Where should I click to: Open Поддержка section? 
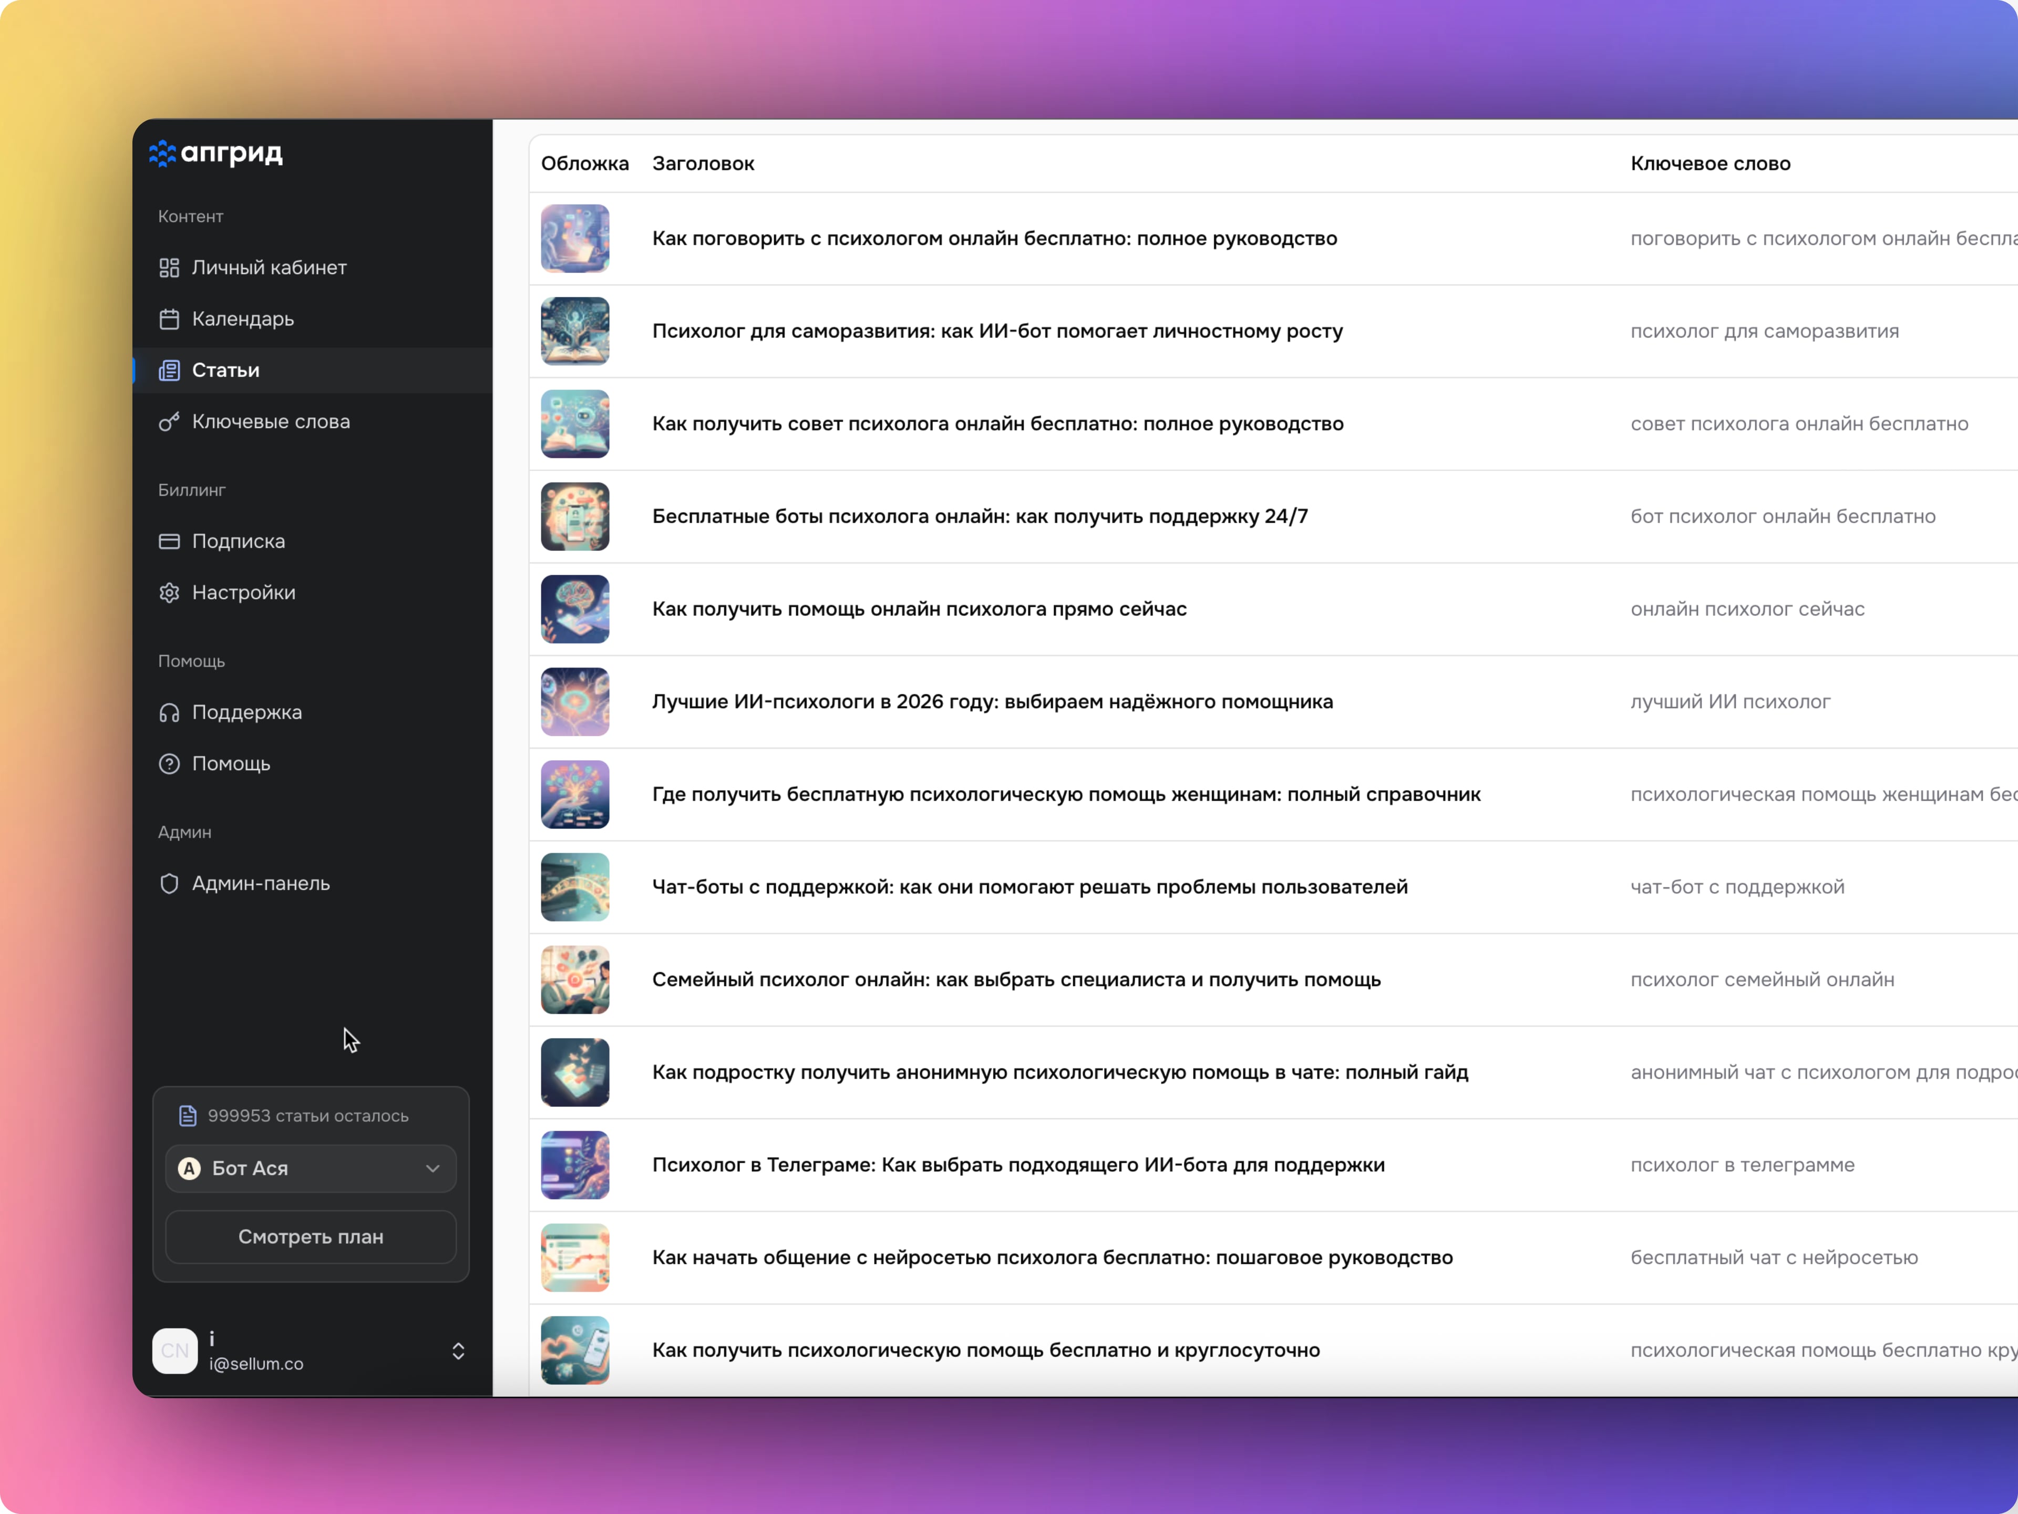(x=312, y=713)
